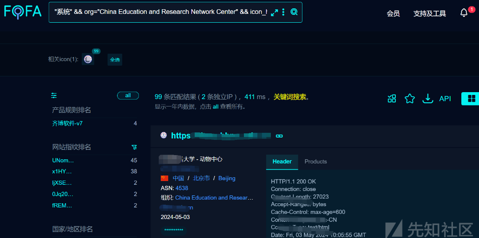Image resolution: width=479 pixels, height=238 pixels.
Task: Filter by 0Jq20… fingerprint
Action: (63, 194)
